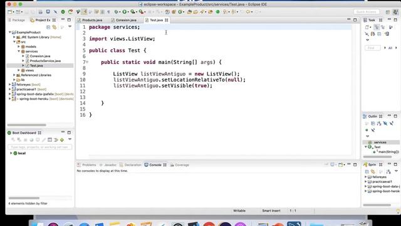The width and height of the screenshot is (401, 226).
Task: Click the All working set link
Action: (390, 48)
